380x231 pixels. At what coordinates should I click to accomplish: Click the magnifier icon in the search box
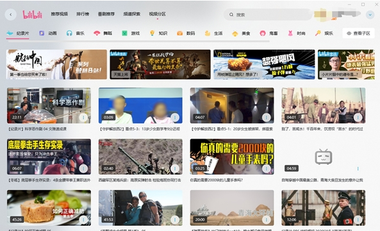(231, 15)
